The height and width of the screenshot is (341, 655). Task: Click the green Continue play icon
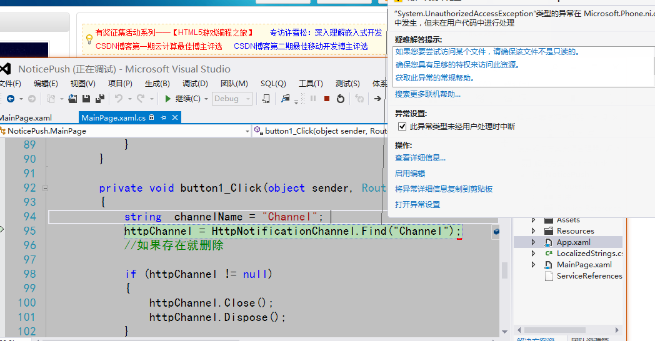pyautogui.click(x=167, y=99)
